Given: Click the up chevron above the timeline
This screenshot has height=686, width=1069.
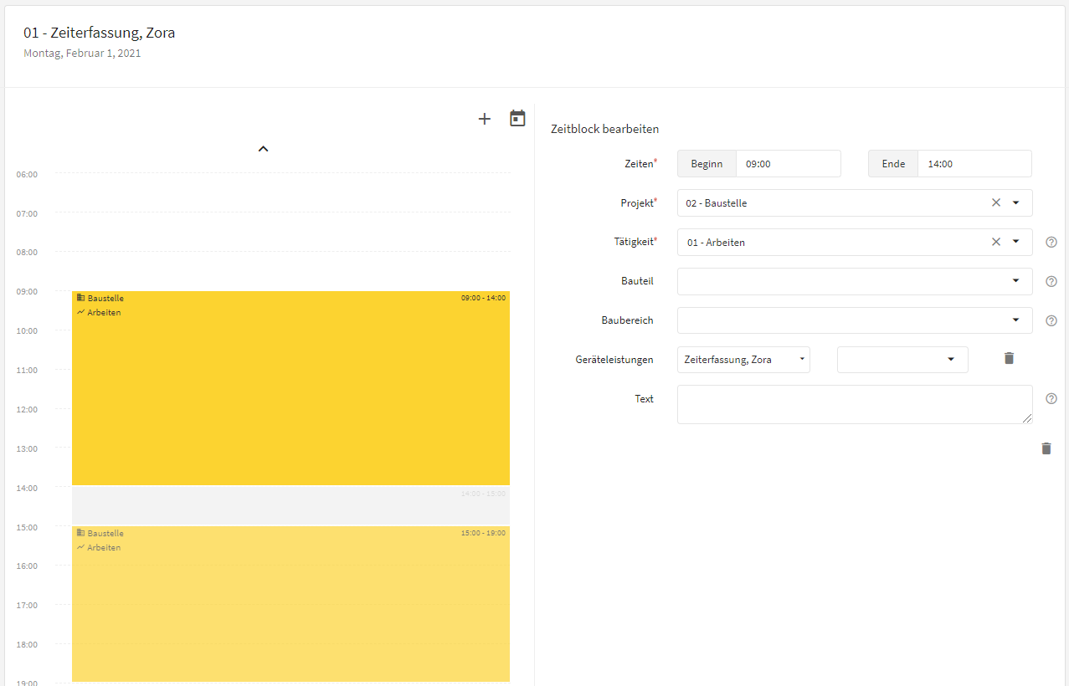Looking at the screenshot, I should pos(263,149).
